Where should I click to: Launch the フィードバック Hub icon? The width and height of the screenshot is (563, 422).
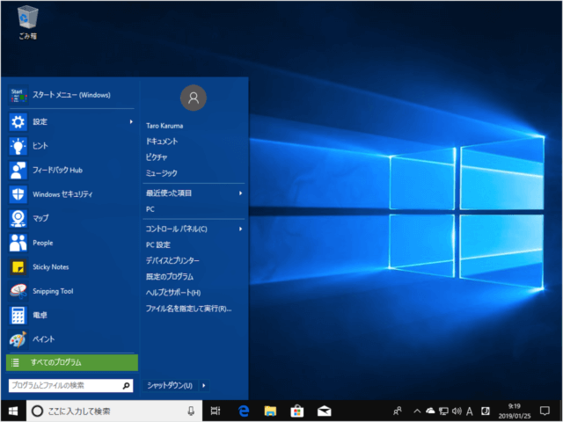[18, 170]
